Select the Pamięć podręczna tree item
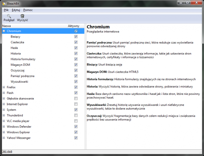The width and height of the screenshot is (204, 156). [22, 76]
